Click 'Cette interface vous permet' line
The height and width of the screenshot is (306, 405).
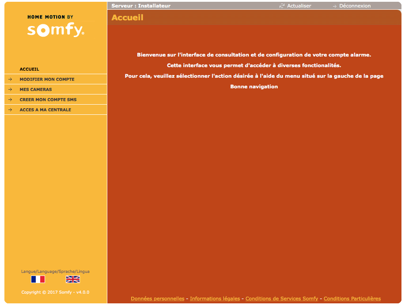tap(254, 65)
